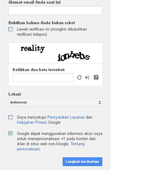Open captcha help question mark icon
Viewport: 155px width, 170px height.
(x=96, y=77)
